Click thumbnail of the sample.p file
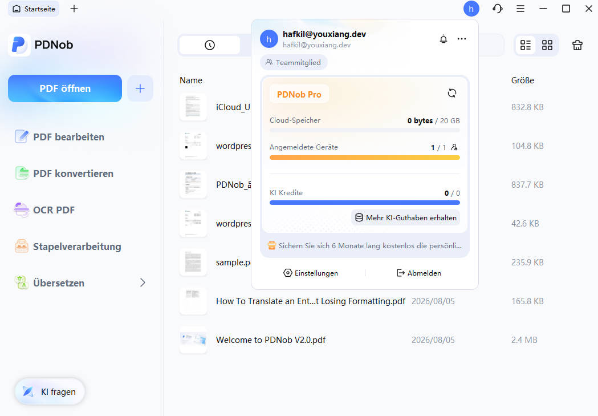The height and width of the screenshot is (416, 598). [x=193, y=262]
